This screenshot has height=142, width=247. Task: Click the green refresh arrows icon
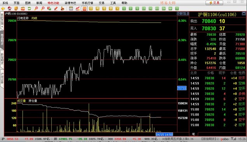[29, 9]
